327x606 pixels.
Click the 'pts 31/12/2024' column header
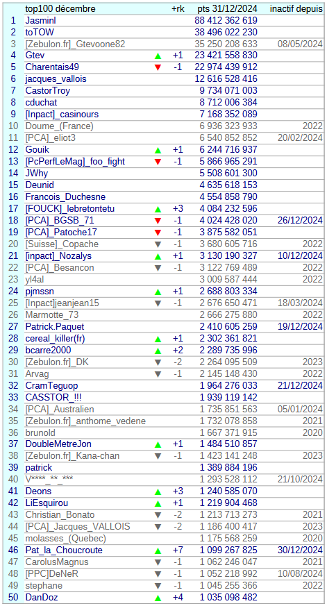coord(227,9)
